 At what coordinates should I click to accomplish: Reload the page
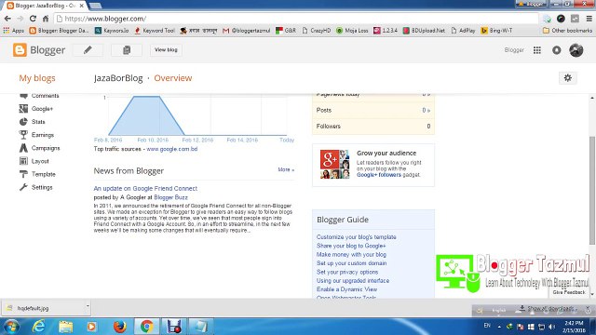(x=34, y=19)
